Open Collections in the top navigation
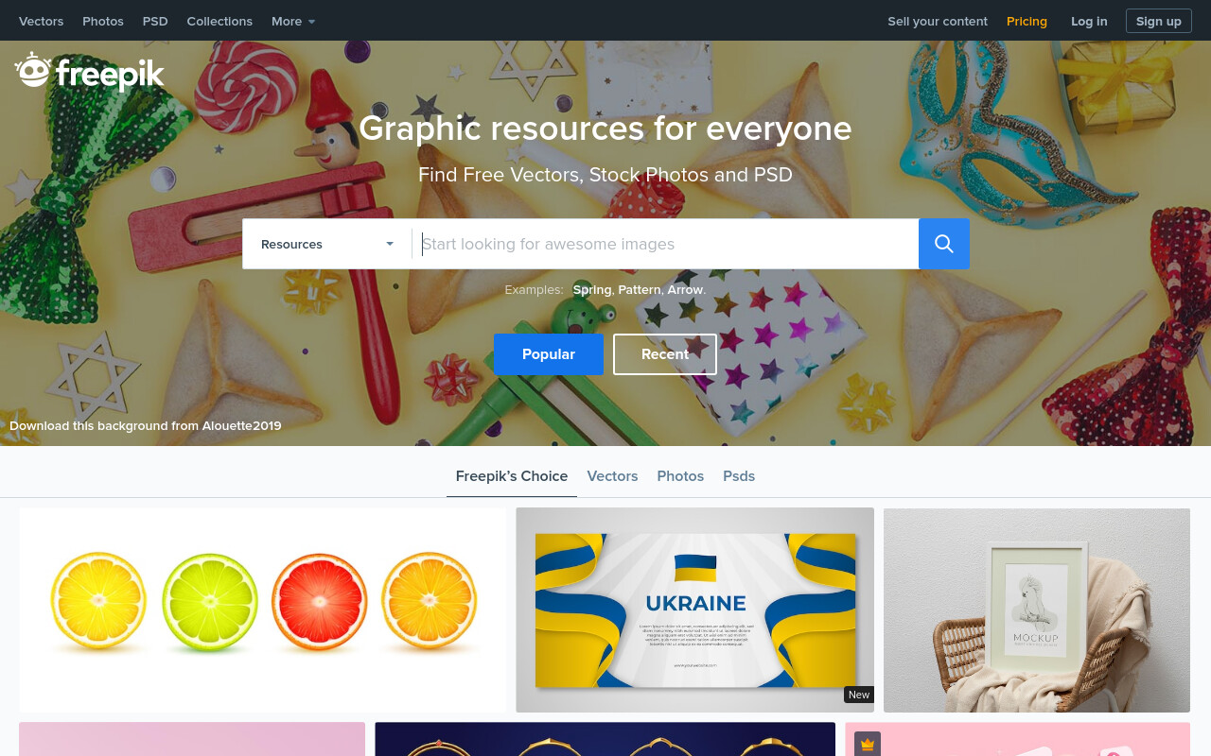Screen dimensions: 1211x756 coord(219,21)
